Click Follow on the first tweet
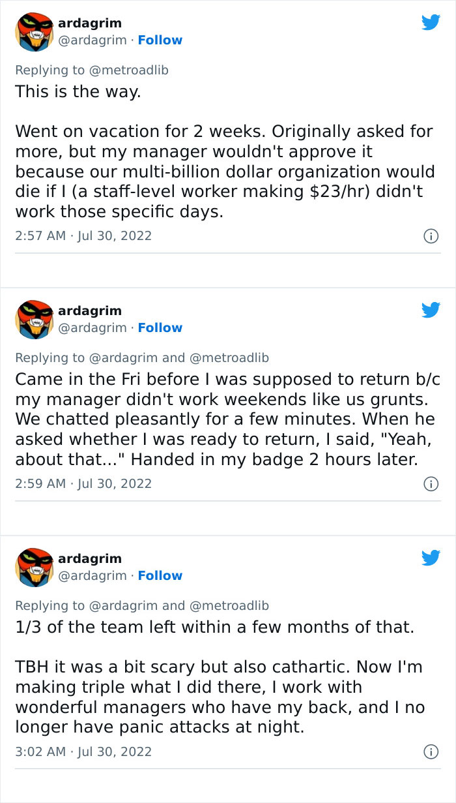 pyautogui.click(x=160, y=40)
